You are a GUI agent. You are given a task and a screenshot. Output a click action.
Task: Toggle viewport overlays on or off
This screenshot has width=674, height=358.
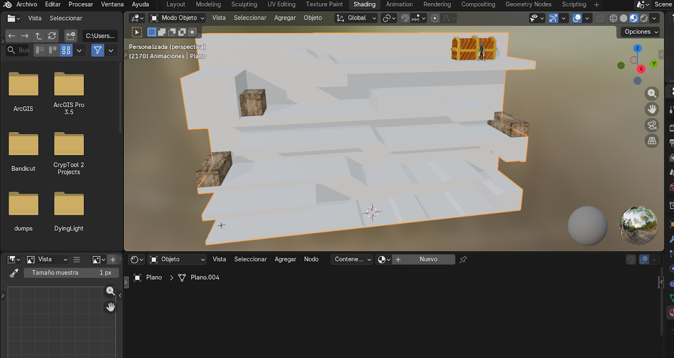pos(577,18)
